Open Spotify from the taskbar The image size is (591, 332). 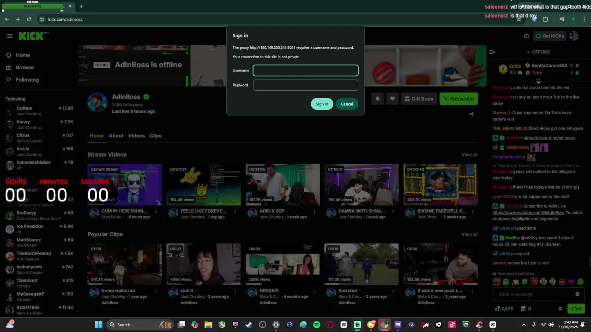[x=317, y=325]
